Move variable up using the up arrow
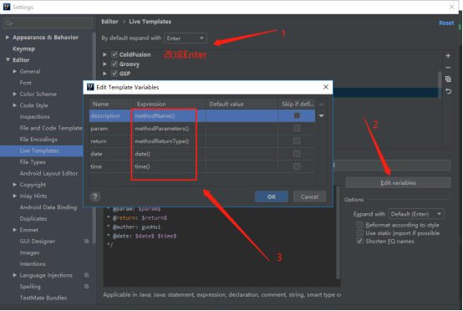The image size is (463, 311). click(x=322, y=104)
